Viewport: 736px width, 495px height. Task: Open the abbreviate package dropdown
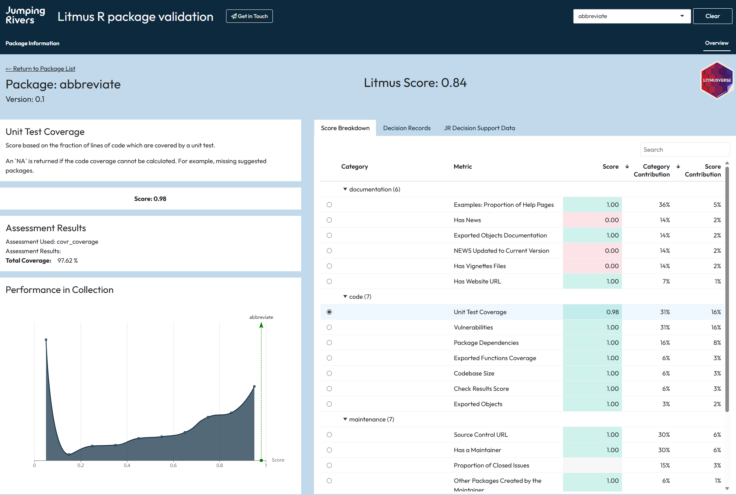632,16
